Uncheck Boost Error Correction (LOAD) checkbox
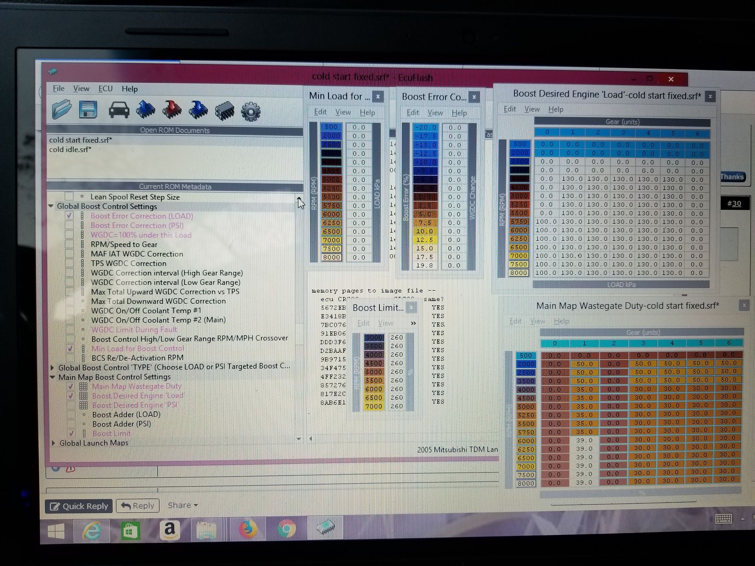Image resolution: width=755 pixels, height=566 pixels. coord(69,215)
